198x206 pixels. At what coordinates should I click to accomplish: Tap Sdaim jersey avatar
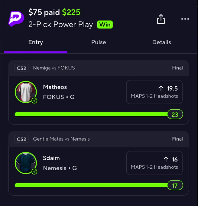(x=26, y=163)
